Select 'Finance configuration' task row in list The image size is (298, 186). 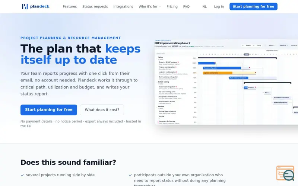[176, 68]
